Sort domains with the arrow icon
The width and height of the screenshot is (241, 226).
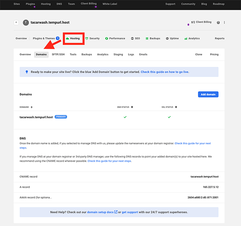[31, 107]
